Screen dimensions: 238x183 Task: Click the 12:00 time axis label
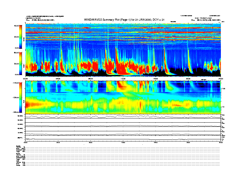tap(123, 79)
